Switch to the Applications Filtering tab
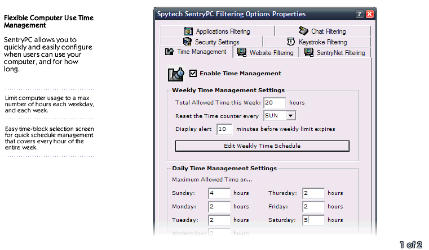429x250 pixels. [217, 31]
